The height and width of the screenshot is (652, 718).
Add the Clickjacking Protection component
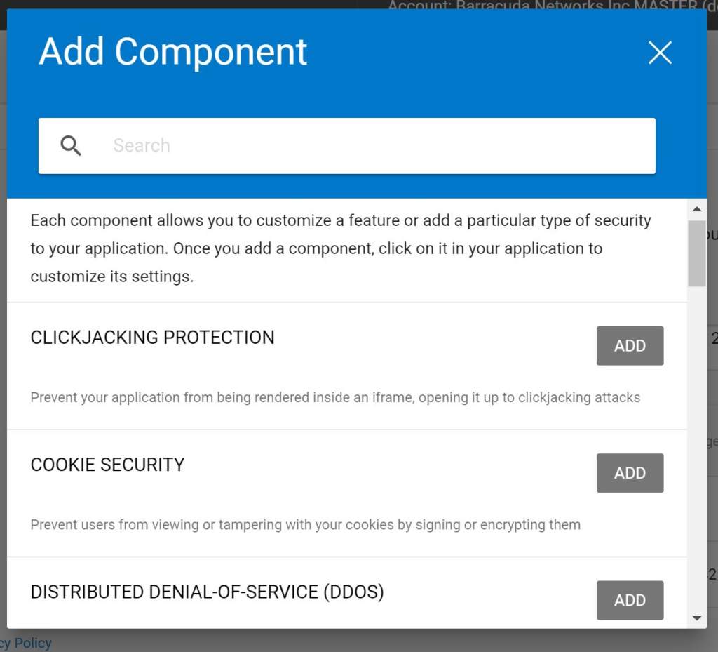click(x=629, y=345)
